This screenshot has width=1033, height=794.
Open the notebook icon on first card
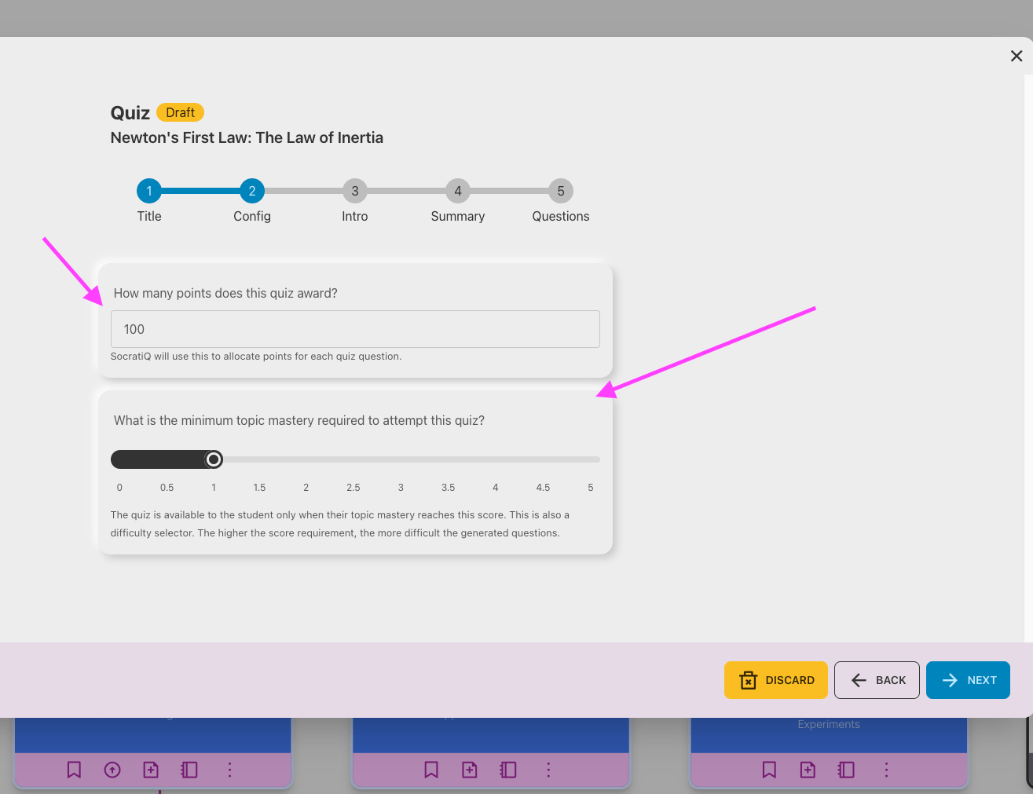(x=189, y=770)
